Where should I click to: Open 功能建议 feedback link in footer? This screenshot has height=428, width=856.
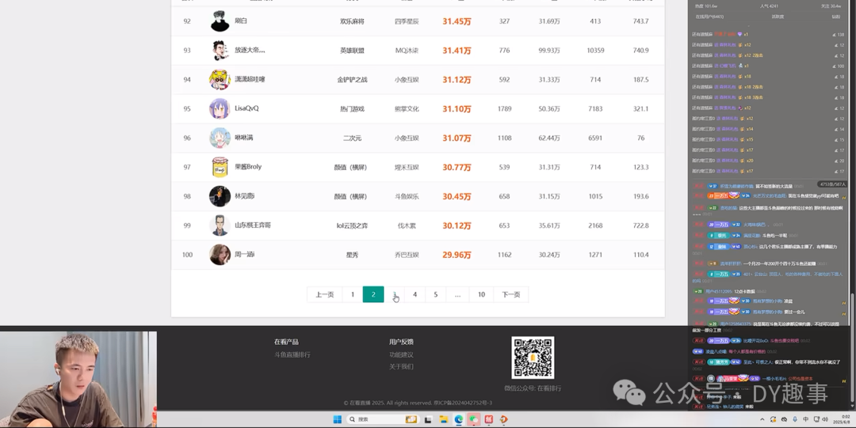click(401, 355)
